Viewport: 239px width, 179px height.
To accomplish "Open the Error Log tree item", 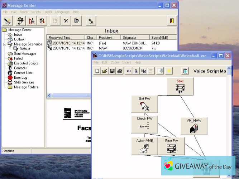I will 20,77.
